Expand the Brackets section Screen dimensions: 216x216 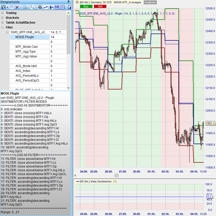(x=2, y=18)
